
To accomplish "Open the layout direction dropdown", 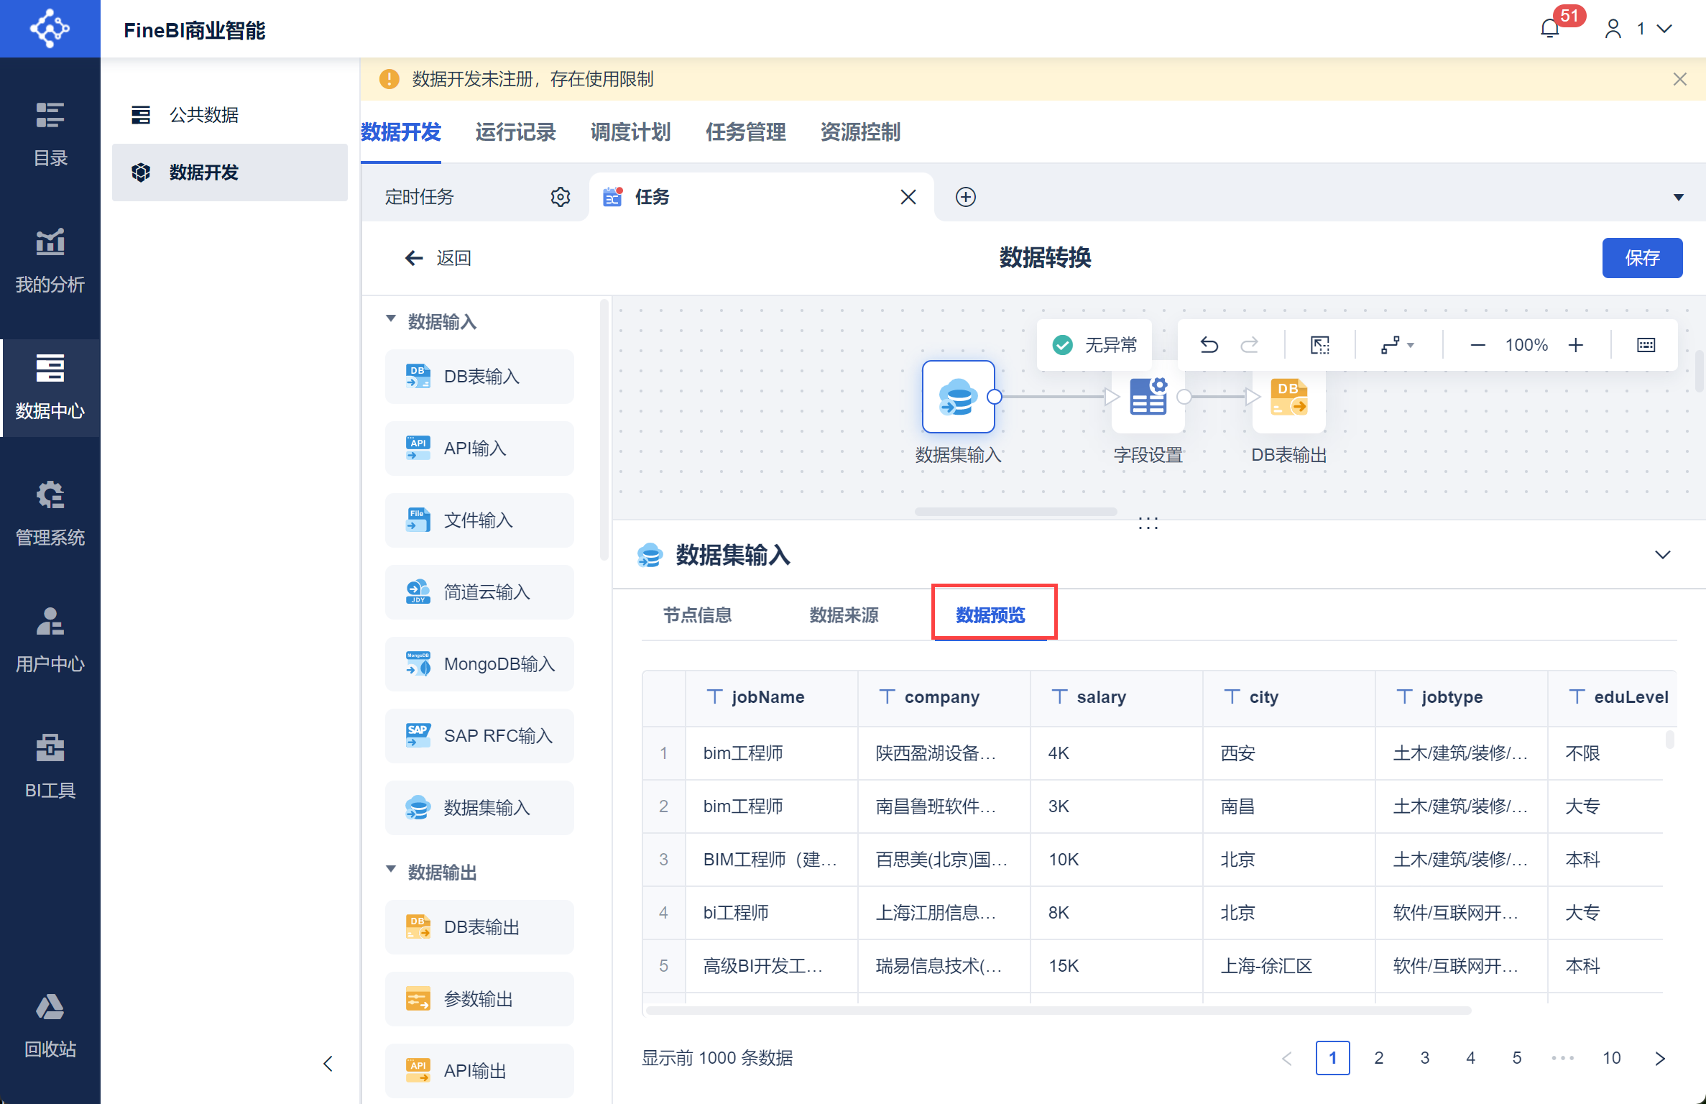I will [1396, 345].
